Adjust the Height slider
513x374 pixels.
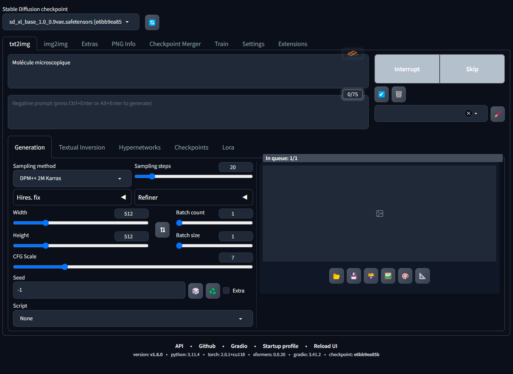pyautogui.click(x=81, y=246)
